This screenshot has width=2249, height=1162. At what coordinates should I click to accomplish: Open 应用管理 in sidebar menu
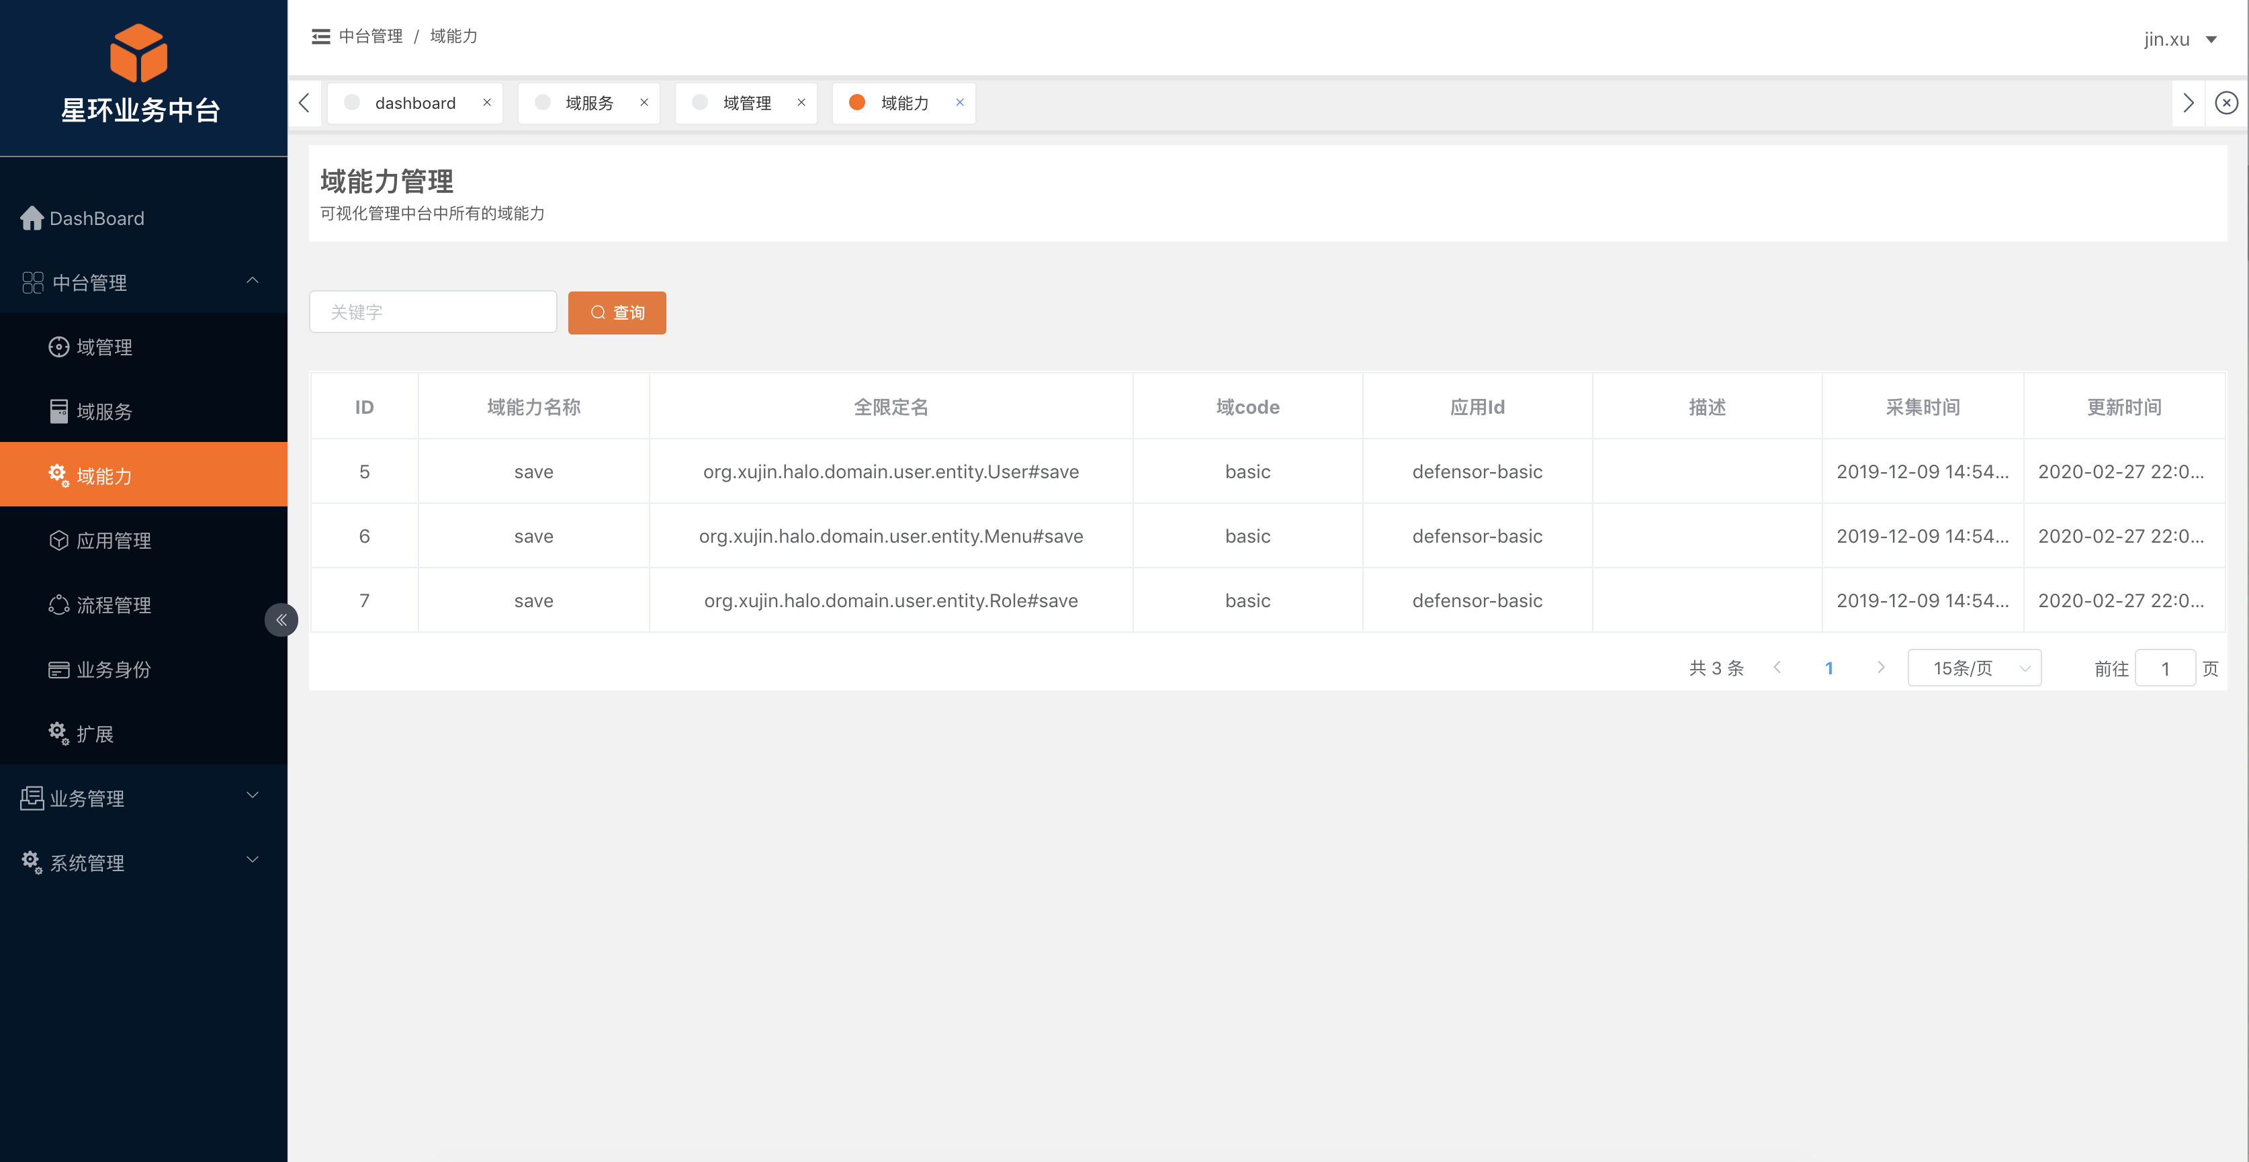(x=143, y=541)
